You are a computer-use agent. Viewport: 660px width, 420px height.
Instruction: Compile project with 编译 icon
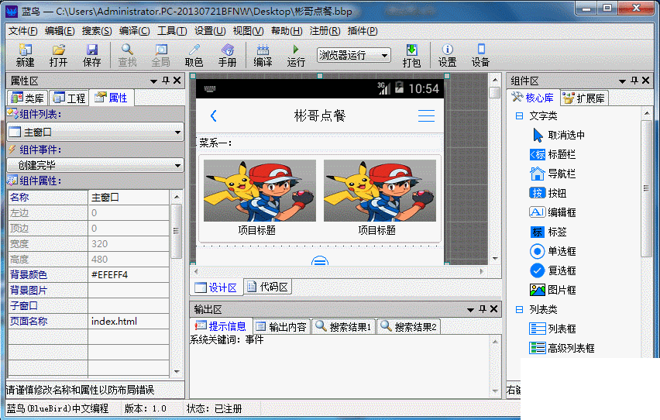[x=263, y=55]
